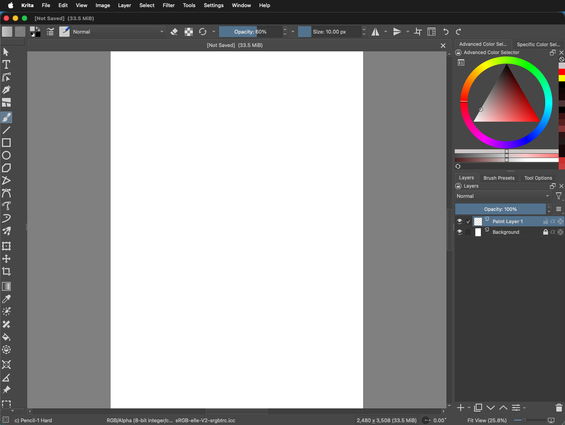Hide the Paint Layer 1 layer
Image resolution: width=565 pixels, height=425 pixels.
[460, 221]
